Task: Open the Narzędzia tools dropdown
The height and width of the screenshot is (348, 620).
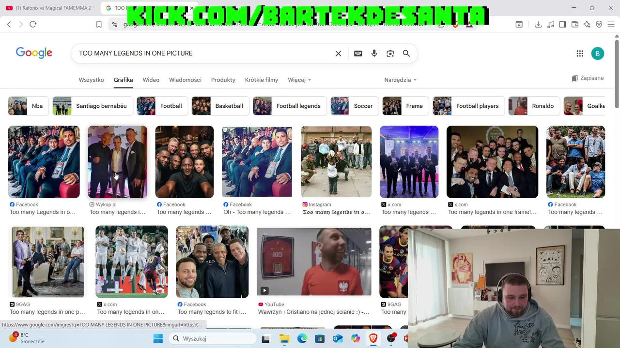Action: [400, 80]
